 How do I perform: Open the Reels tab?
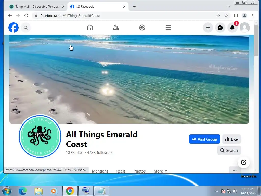pos(121,171)
